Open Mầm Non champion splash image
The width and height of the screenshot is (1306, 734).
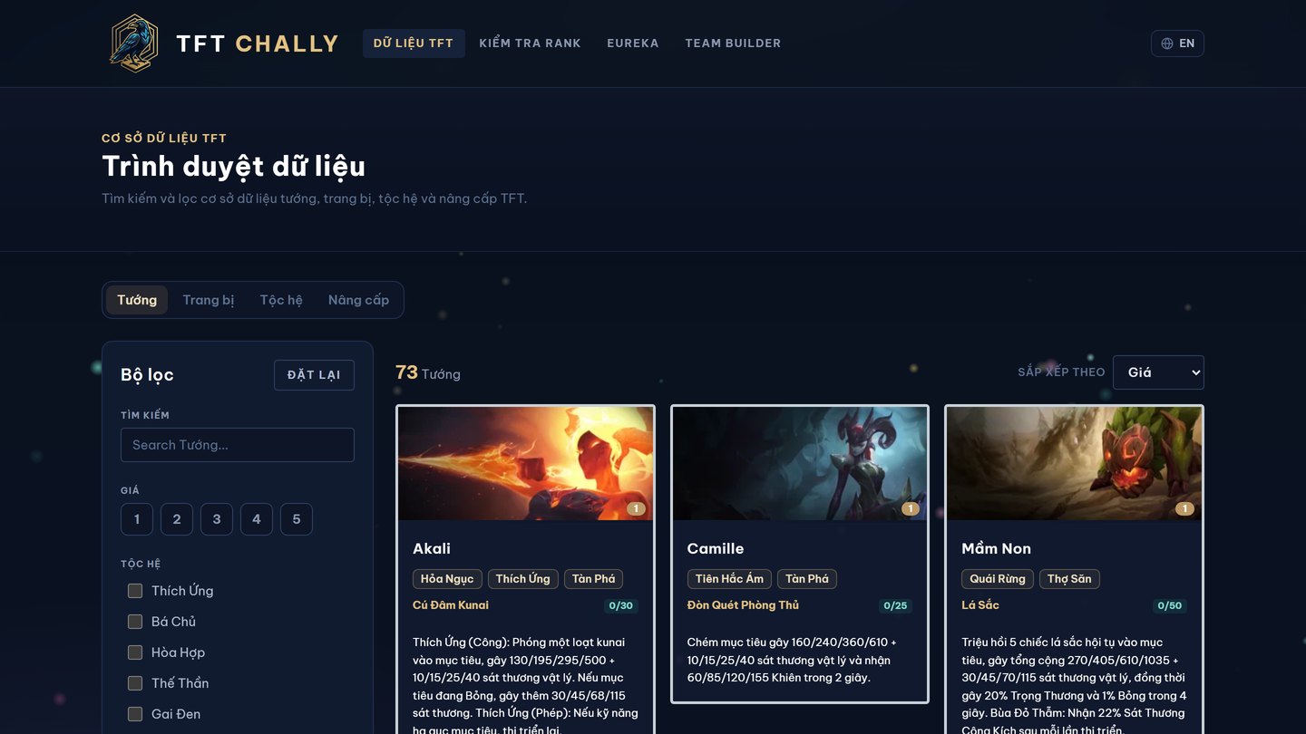(x=1074, y=463)
